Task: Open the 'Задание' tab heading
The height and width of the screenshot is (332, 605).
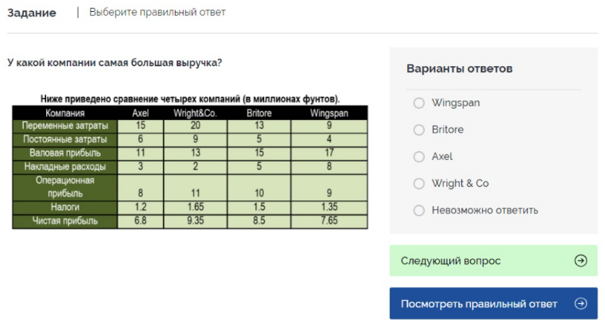Action: [x=32, y=13]
